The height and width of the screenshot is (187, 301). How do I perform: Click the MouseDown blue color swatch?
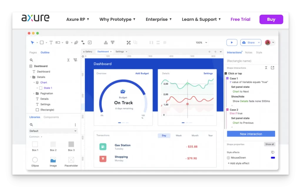pos(273,158)
